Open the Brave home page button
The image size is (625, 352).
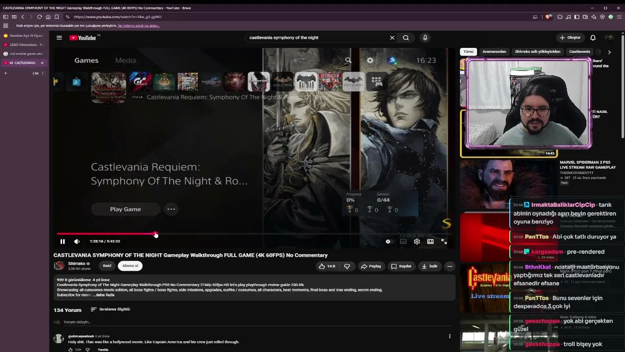(48, 17)
